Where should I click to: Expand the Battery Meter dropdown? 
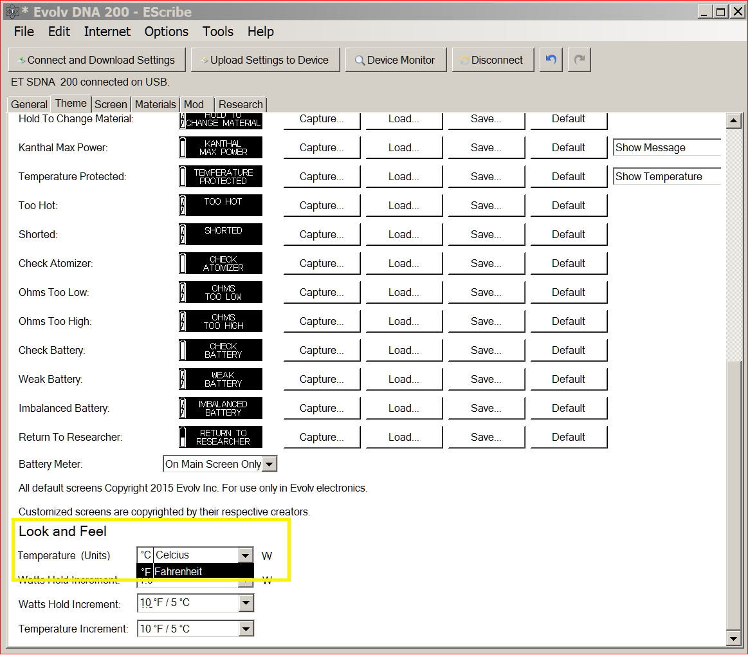[269, 464]
